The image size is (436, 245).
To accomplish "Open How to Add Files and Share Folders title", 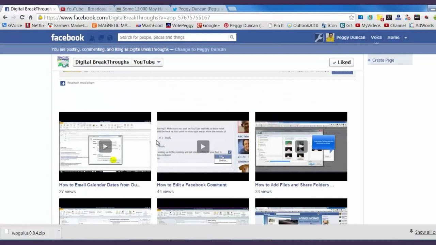I will point(295,185).
